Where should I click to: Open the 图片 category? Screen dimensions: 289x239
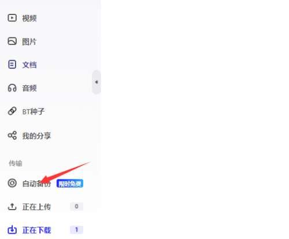[x=29, y=42]
